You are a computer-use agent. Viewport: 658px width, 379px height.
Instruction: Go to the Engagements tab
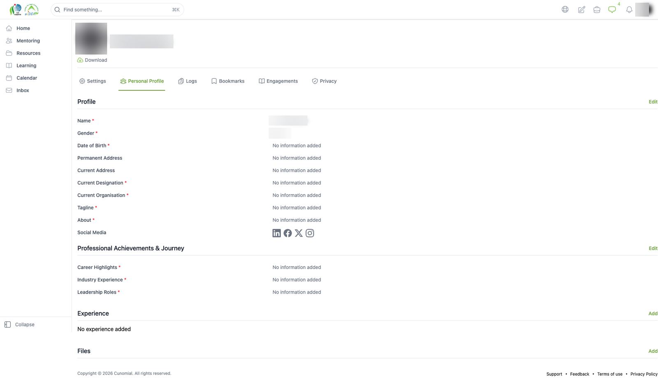pos(278,81)
